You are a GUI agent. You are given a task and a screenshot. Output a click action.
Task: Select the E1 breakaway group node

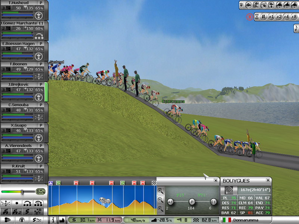point(213,201)
